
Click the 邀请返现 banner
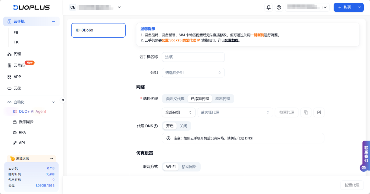click(32, 159)
